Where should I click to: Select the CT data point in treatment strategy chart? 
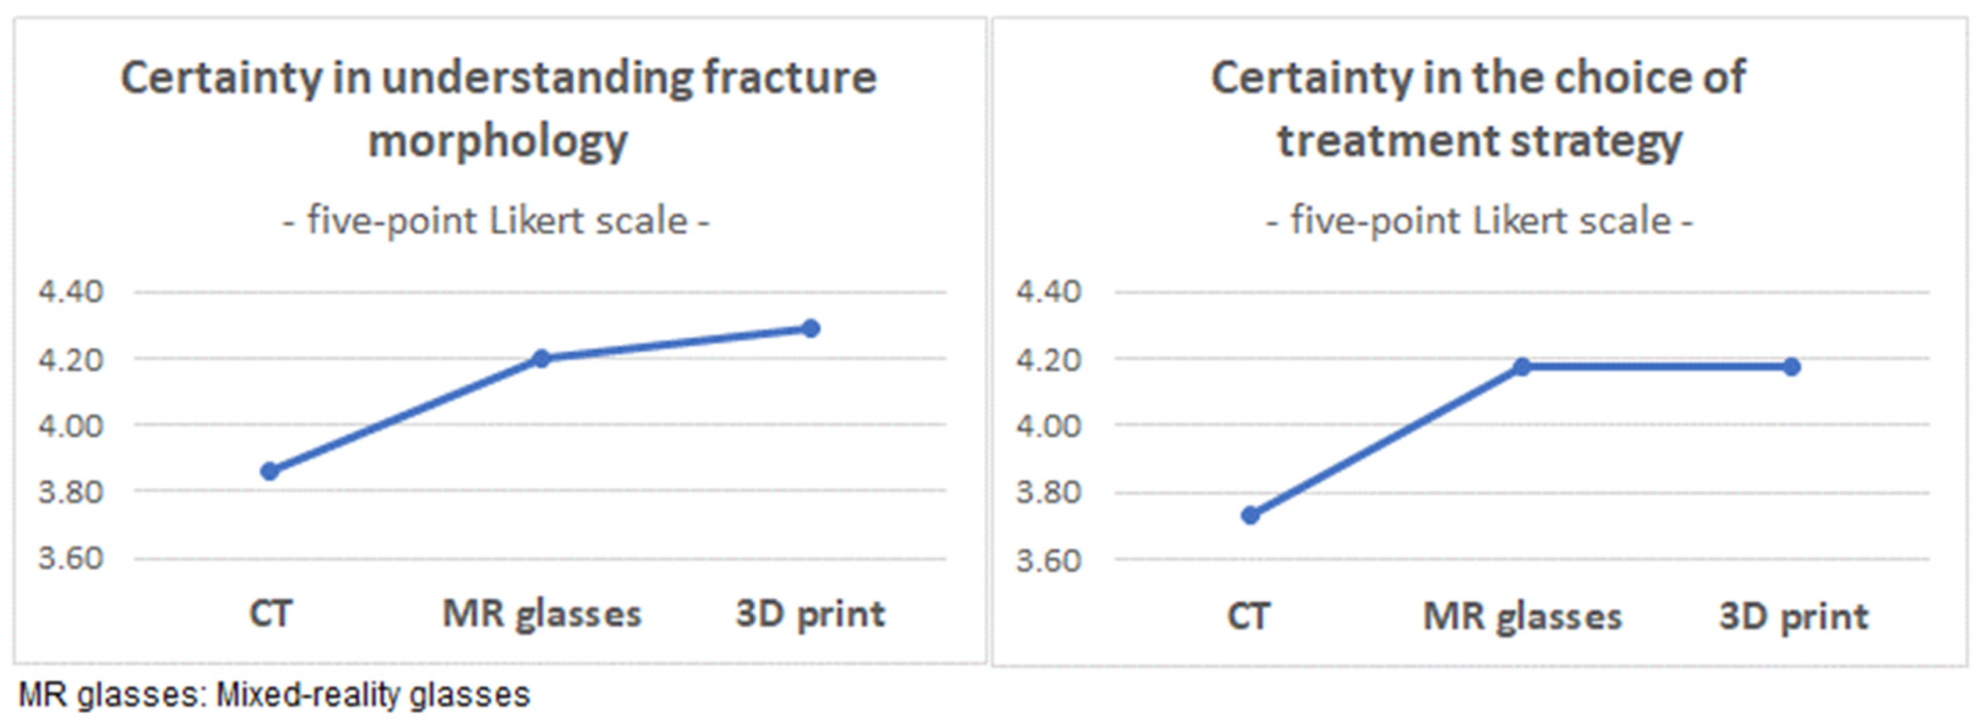[1251, 515]
